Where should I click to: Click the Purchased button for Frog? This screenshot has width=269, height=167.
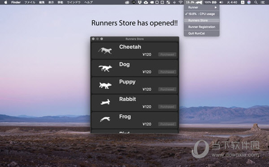coord(167,124)
